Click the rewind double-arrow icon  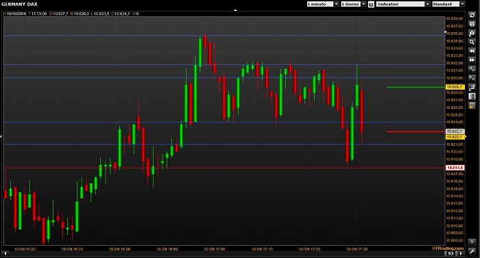(472, 51)
